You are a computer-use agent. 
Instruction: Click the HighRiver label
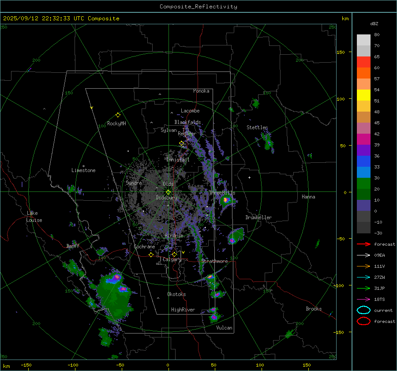tap(183, 310)
